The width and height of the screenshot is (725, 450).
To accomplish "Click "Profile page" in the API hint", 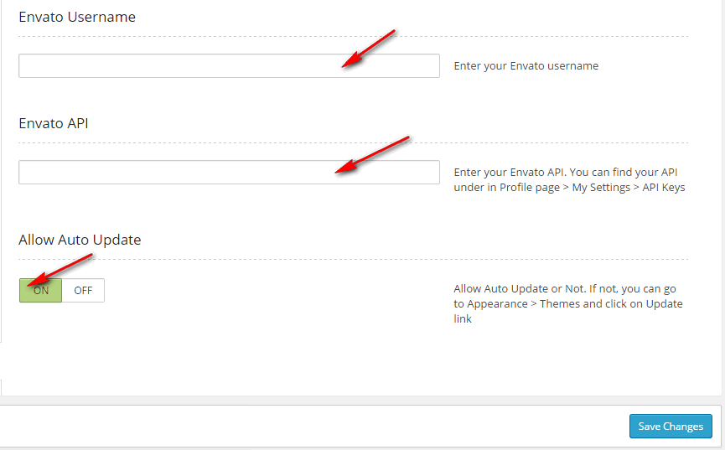I will pyautogui.click(x=530, y=188).
